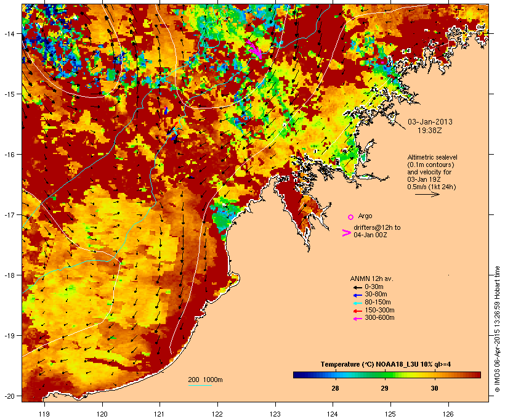Viewport: 505px width, 419px height.
Task: Click the 122 longitude axis label
Action: [217, 414]
